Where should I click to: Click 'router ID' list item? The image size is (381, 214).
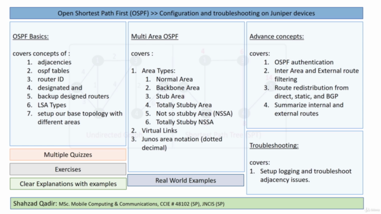point(51,79)
